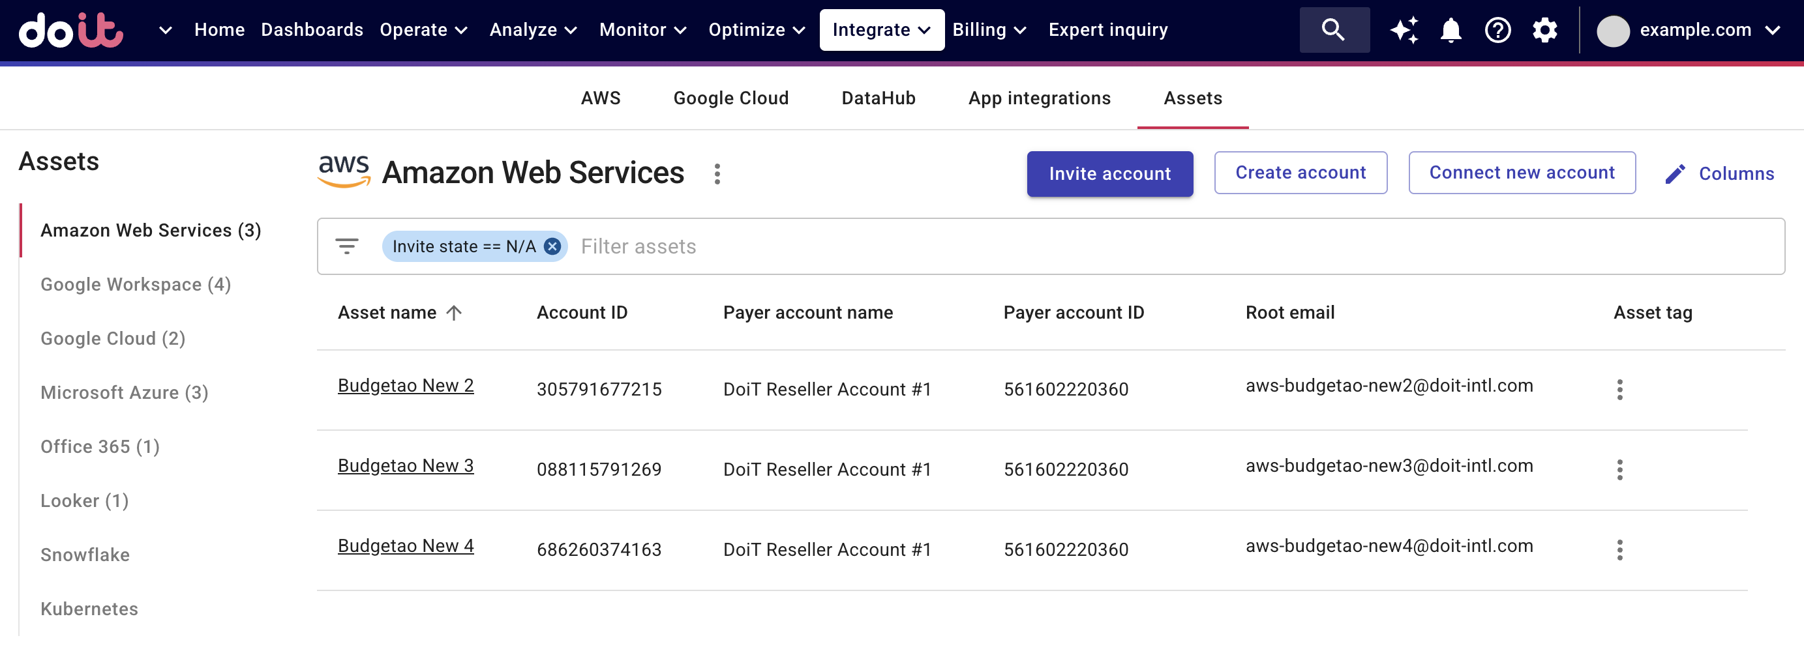Expand the Optimize menu
1804x666 pixels.
(757, 30)
